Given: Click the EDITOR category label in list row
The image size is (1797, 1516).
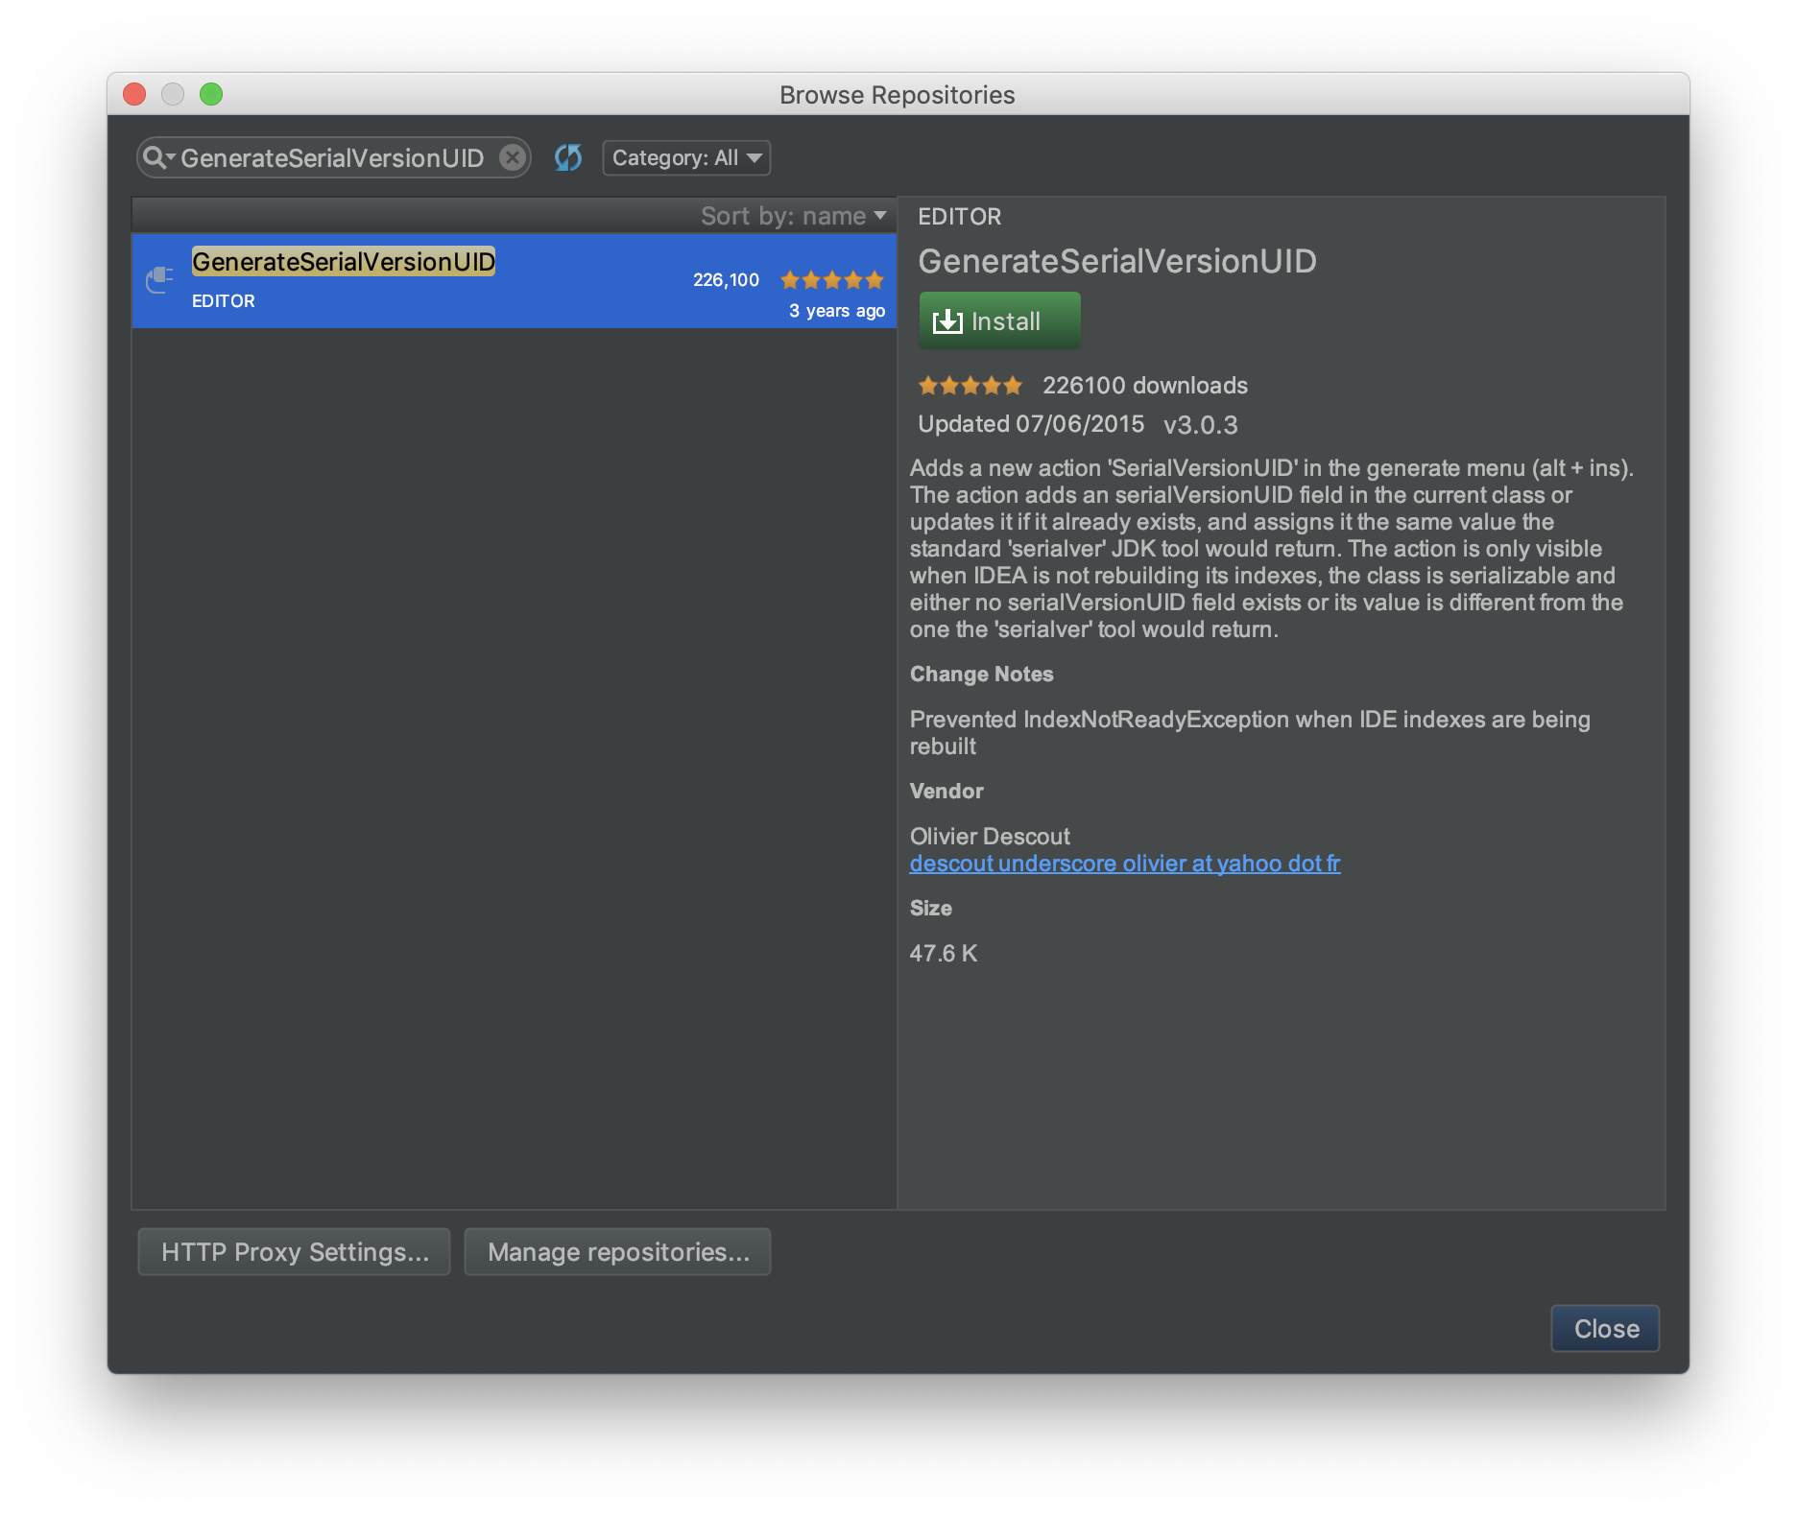Looking at the screenshot, I should [224, 301].
